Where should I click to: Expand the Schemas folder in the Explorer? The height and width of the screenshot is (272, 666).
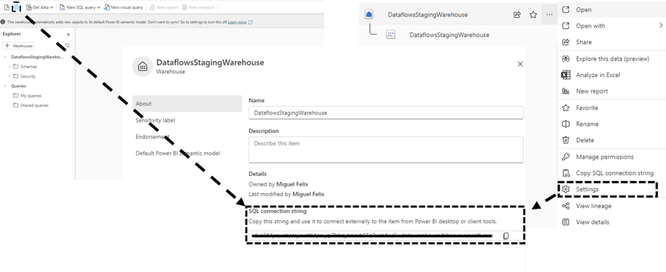[x=10, y=66]
